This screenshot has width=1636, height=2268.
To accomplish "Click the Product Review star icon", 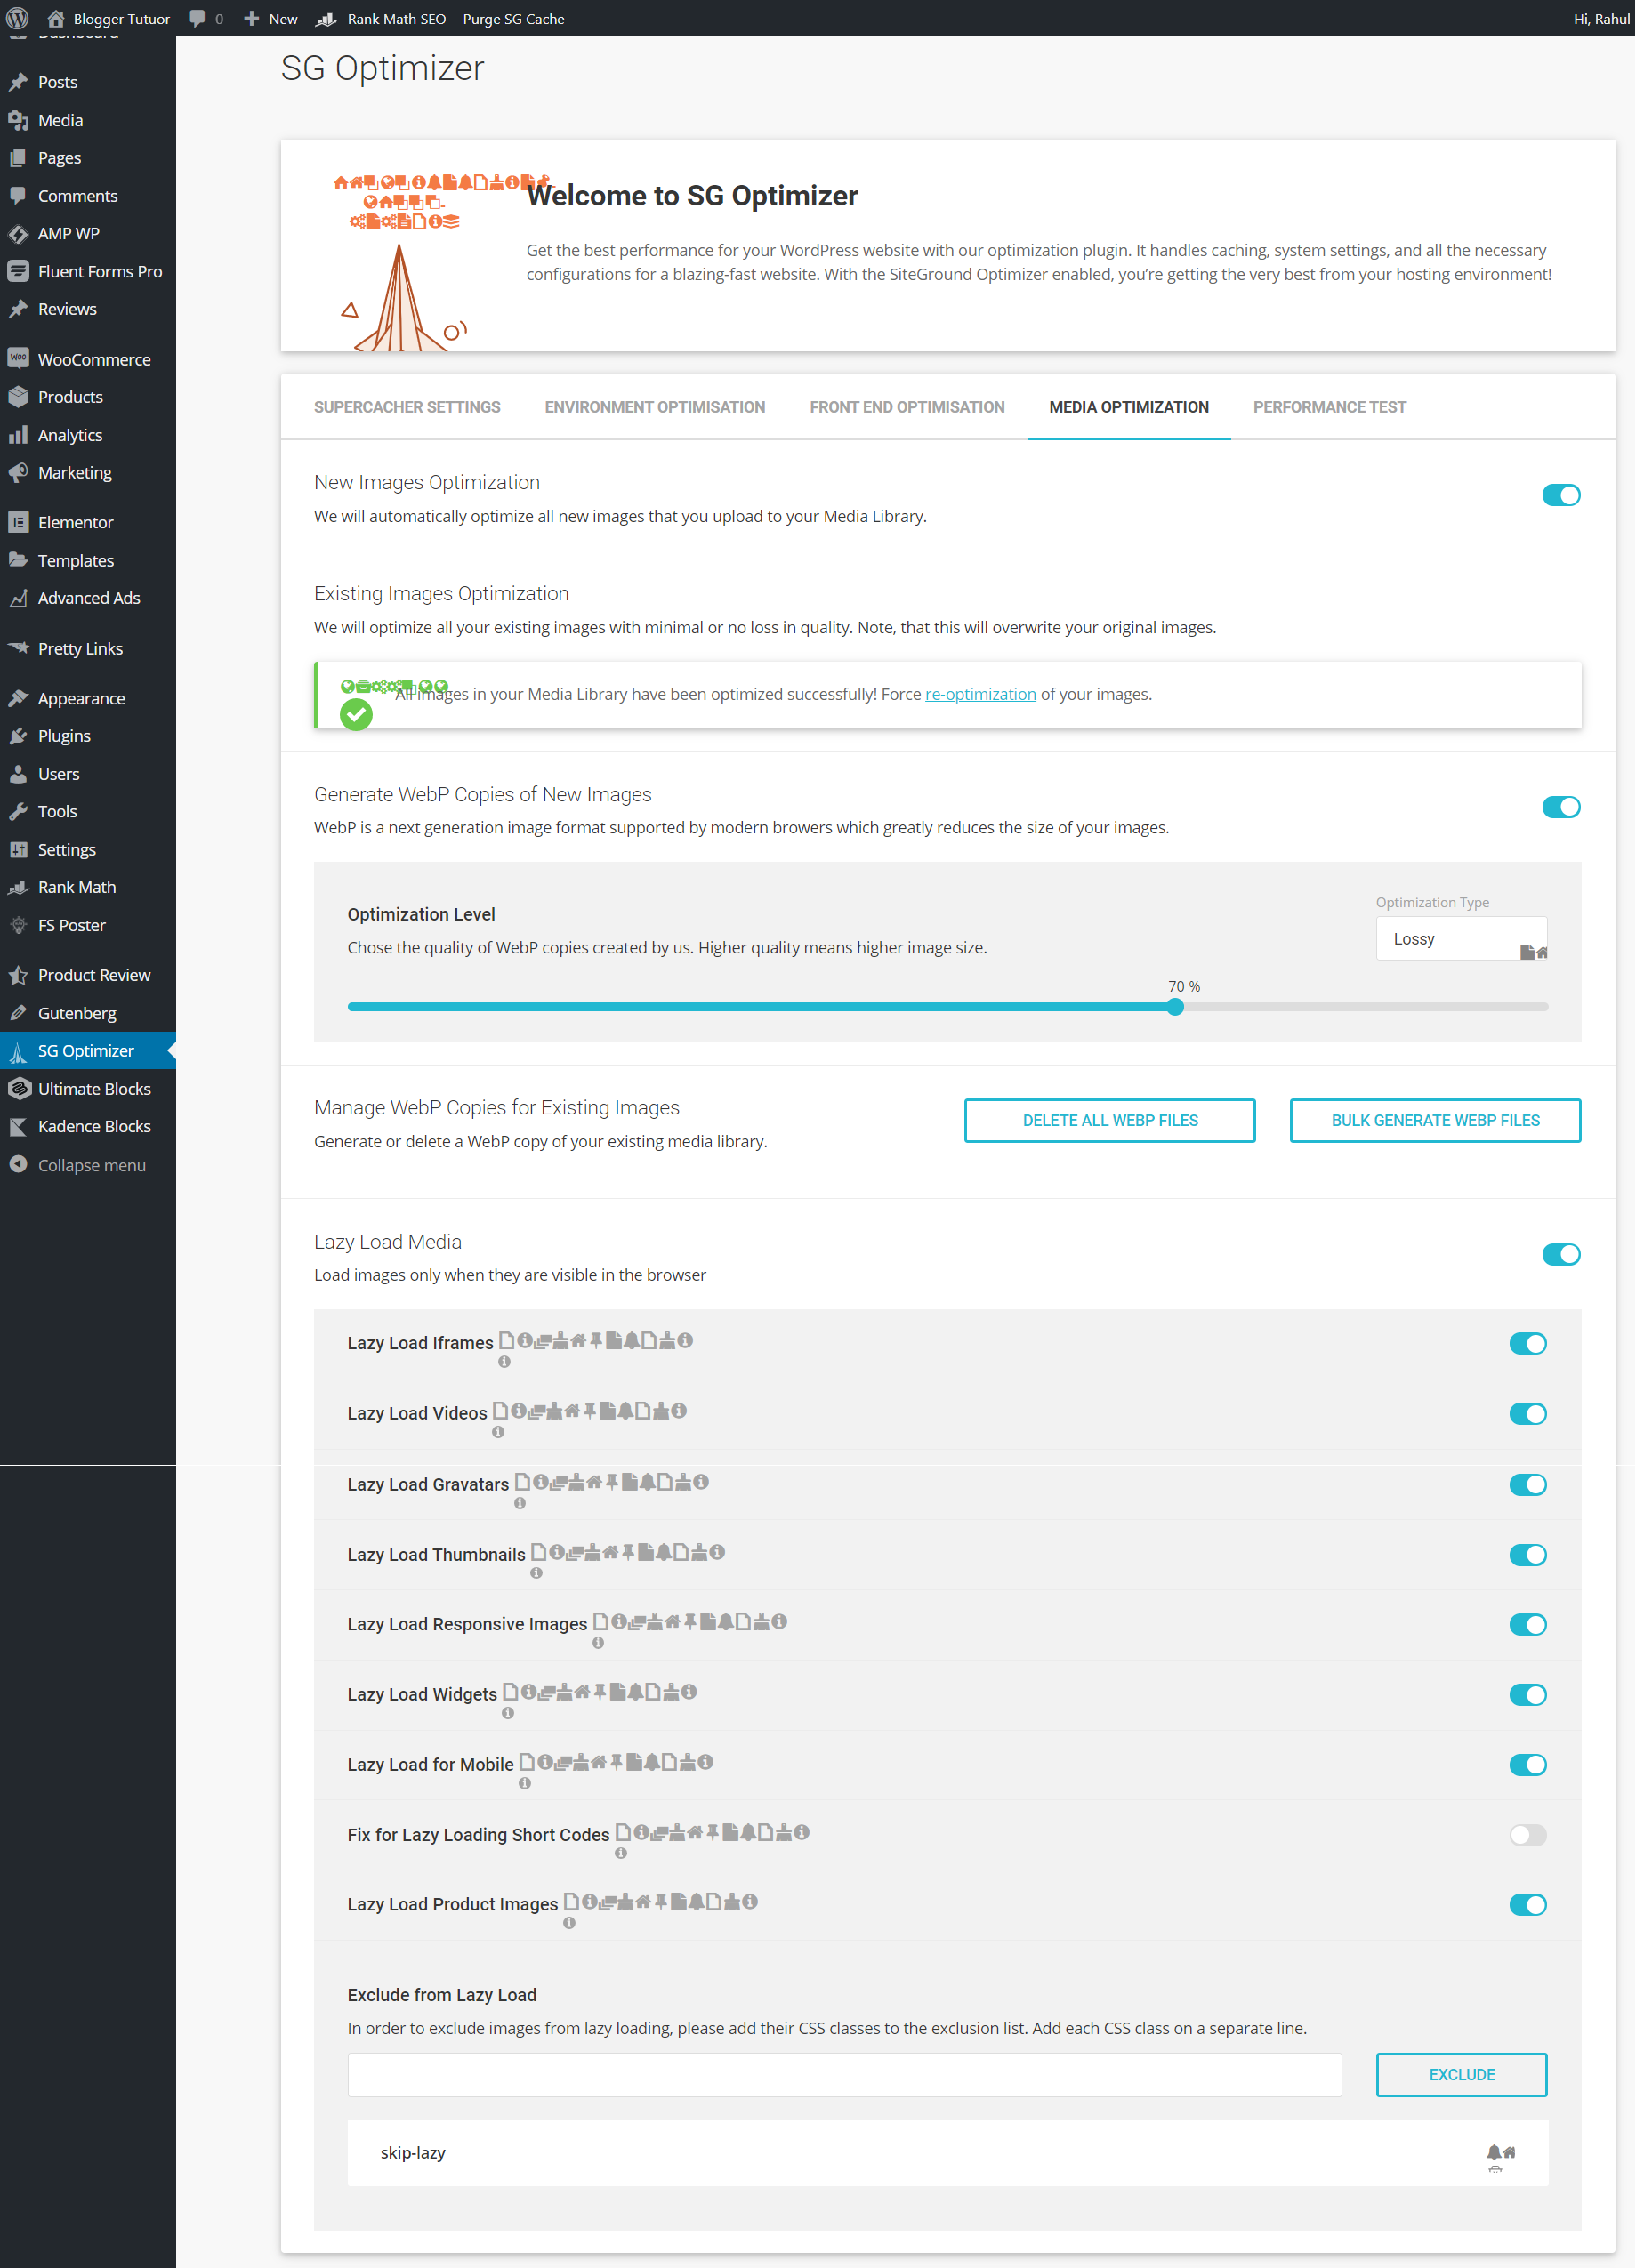I will pyautogui.click(x=18, y=975).
